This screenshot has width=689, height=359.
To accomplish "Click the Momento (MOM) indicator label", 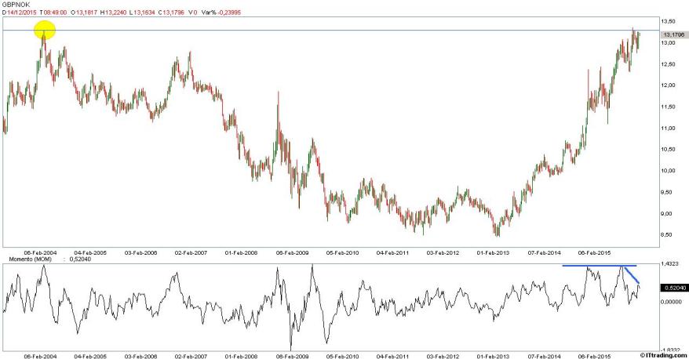I will tap(30, 259).
